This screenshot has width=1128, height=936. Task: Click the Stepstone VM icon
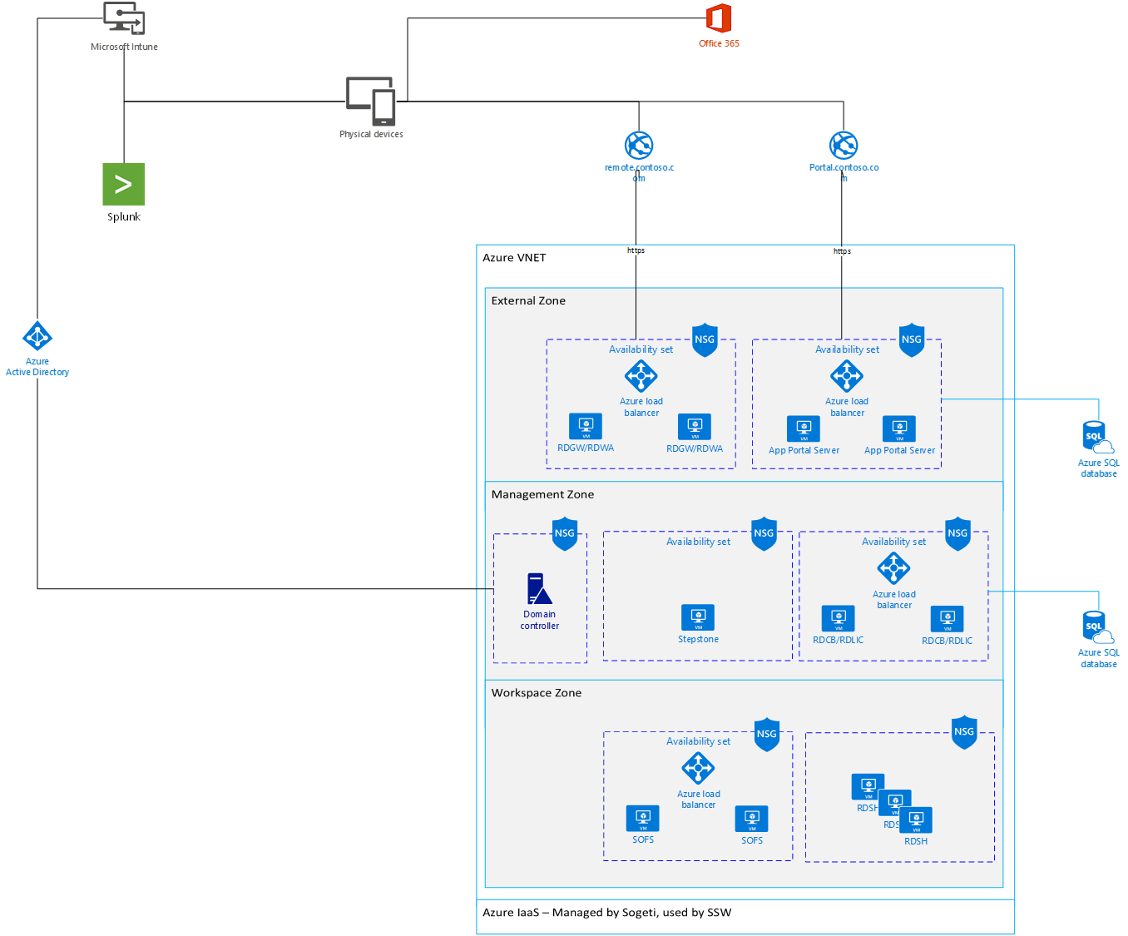(698, 617)
